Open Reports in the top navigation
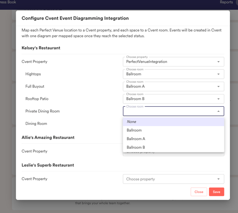 coord(226,2)
